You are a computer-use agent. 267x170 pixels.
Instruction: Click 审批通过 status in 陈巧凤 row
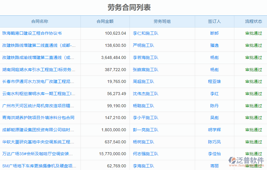(254, 142)
